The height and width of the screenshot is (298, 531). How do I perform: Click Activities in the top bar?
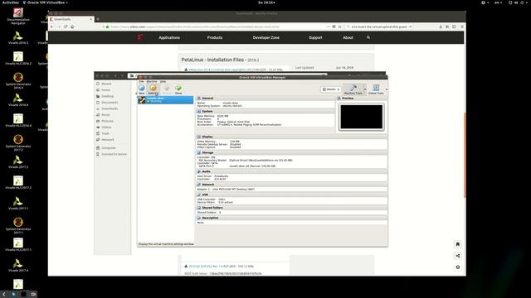click(x=11, y=2)
